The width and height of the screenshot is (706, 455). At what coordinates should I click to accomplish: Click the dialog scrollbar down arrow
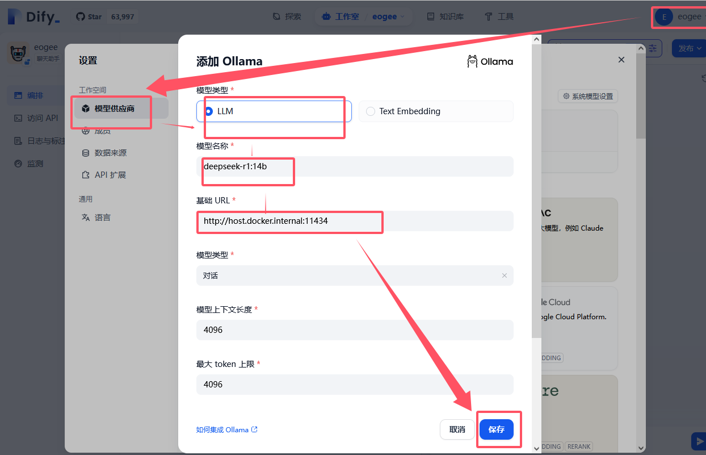[x=536, y=448]
